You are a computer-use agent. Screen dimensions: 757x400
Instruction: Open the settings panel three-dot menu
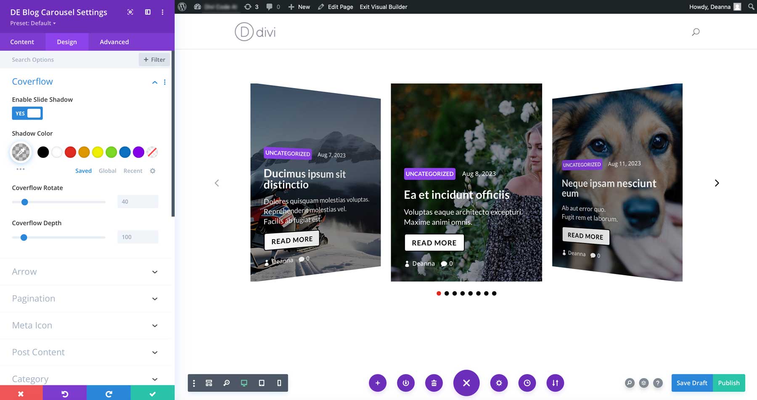[x=162, y=12]
